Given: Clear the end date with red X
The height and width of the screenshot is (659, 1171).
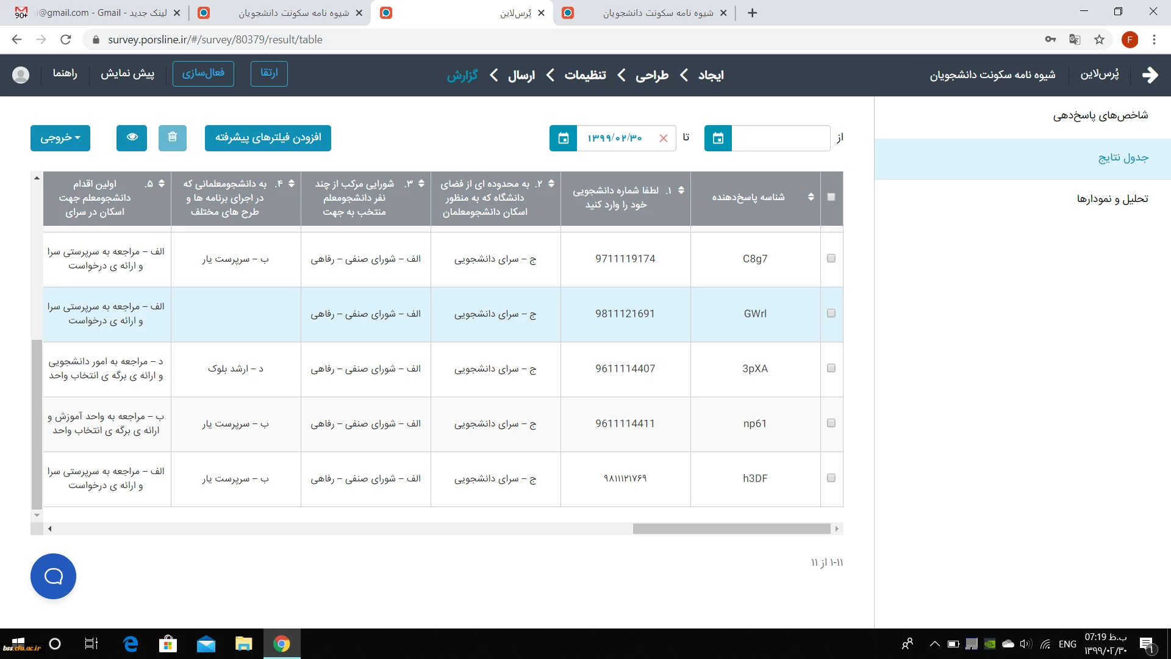Looking at the screenshot, I should [664, 138].
